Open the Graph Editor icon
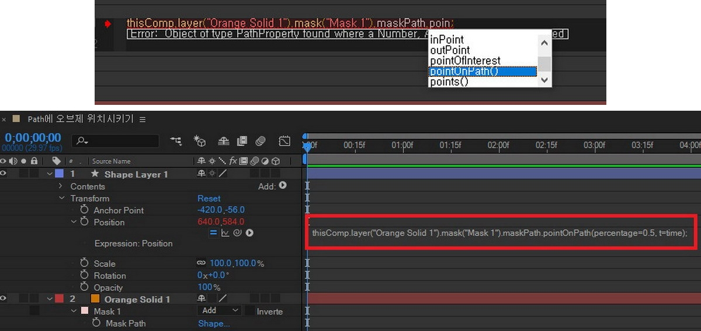Screen dimensions: 701x331 tap(284, 140)
